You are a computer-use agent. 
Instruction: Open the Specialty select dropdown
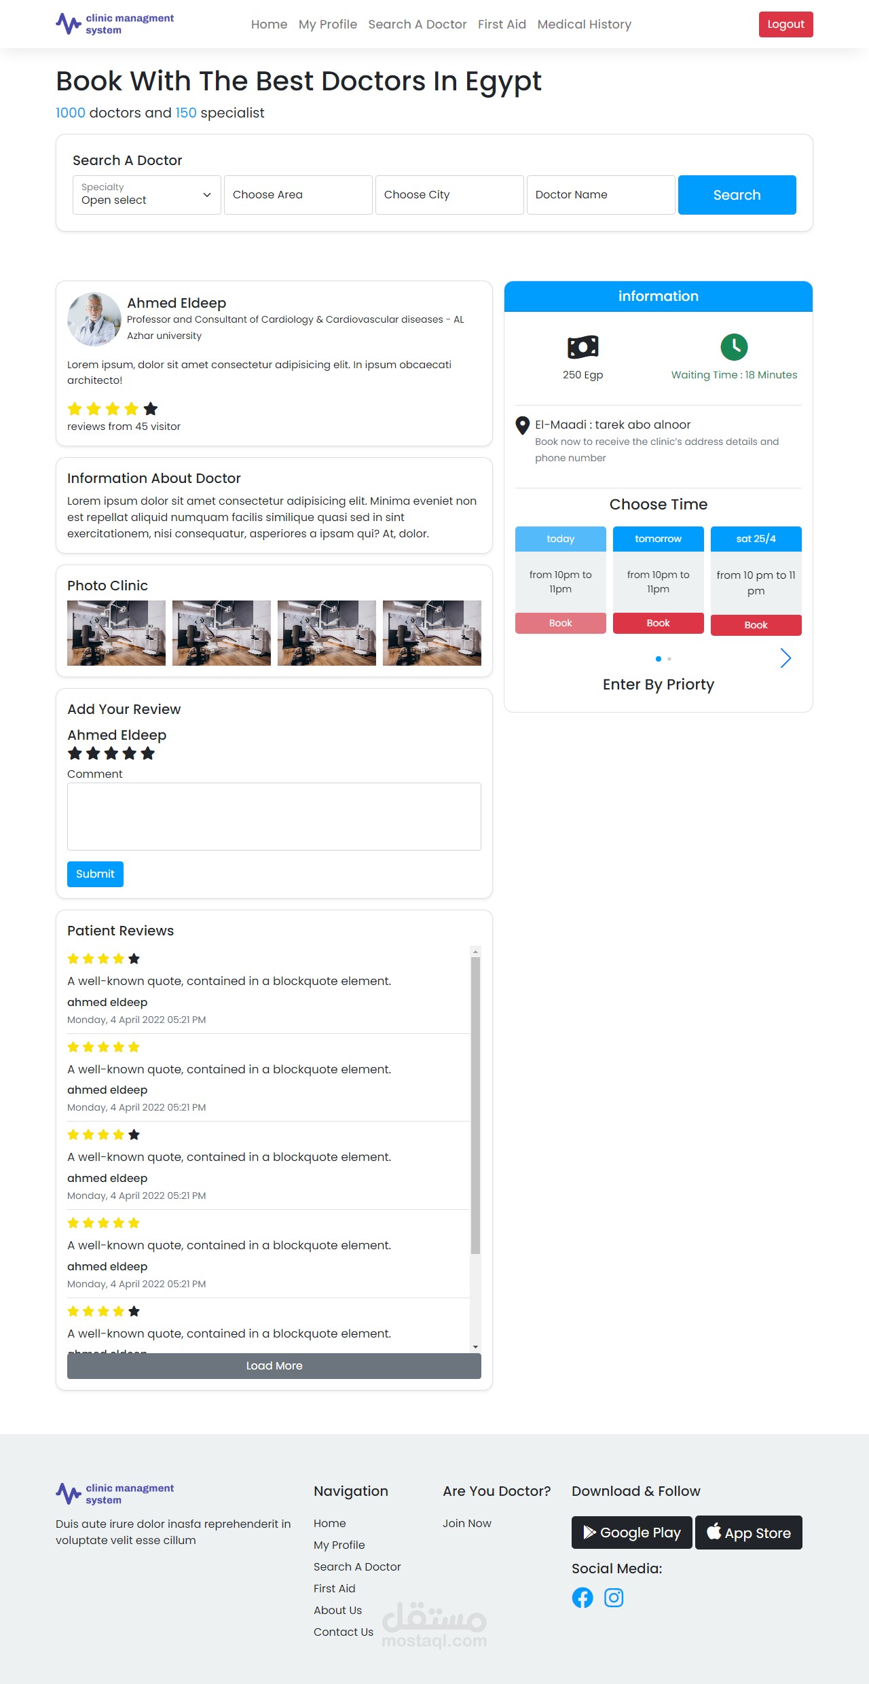(147, 195)
